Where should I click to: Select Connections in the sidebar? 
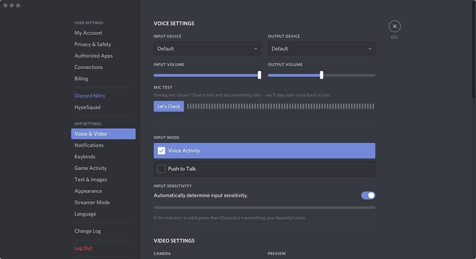coord(88,67)
